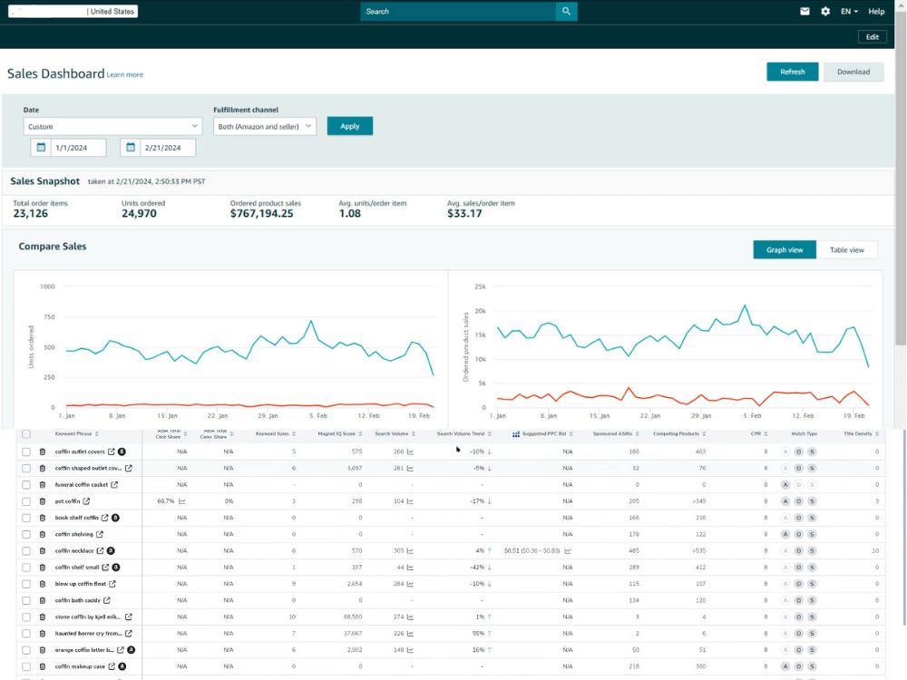The width and height of the screenshot is (907, 680).
Task: Open the start date calendar picker
Action: (41, 148)
